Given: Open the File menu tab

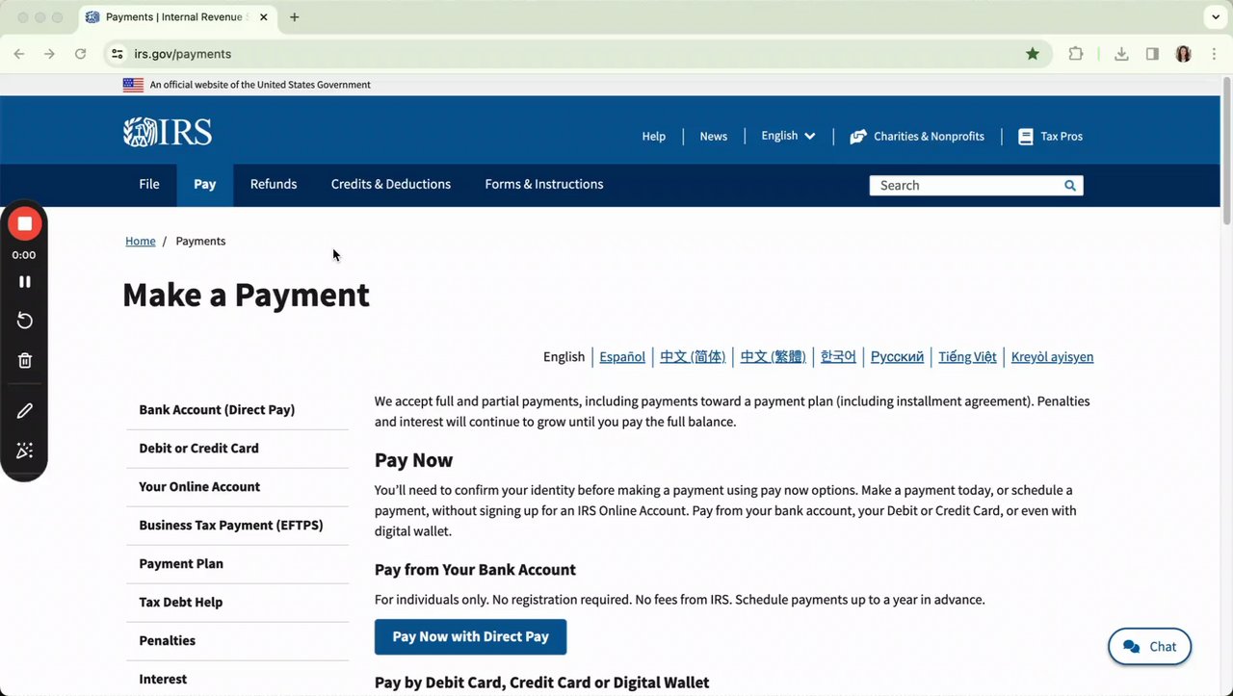Looking at the screenshot, I should click(x=149, y=184).
